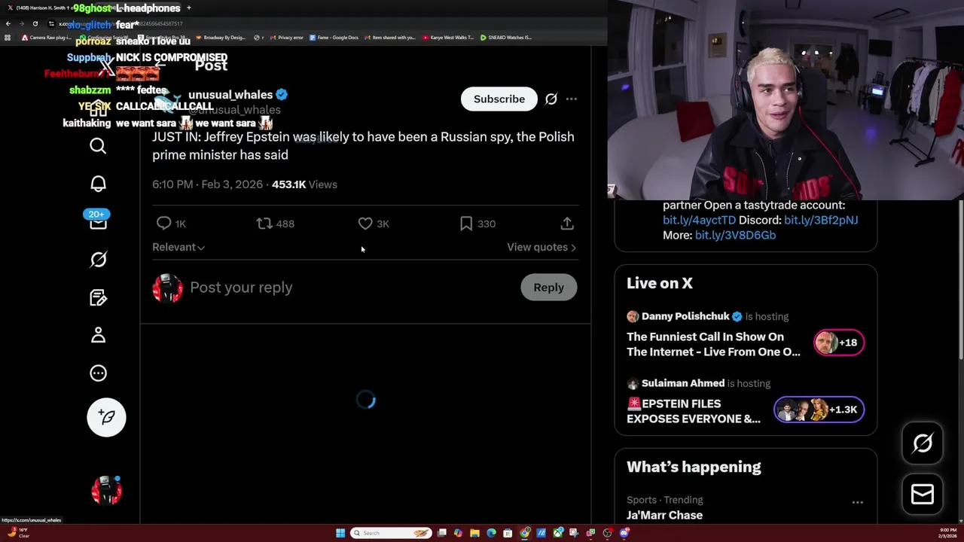This screenshot has width=964, height=542.
Task: Click the repost icon showing 488
Action: [x=264, y=224]
